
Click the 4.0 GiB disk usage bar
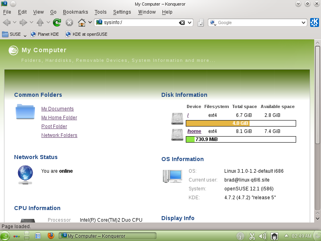tap(241, 123)
